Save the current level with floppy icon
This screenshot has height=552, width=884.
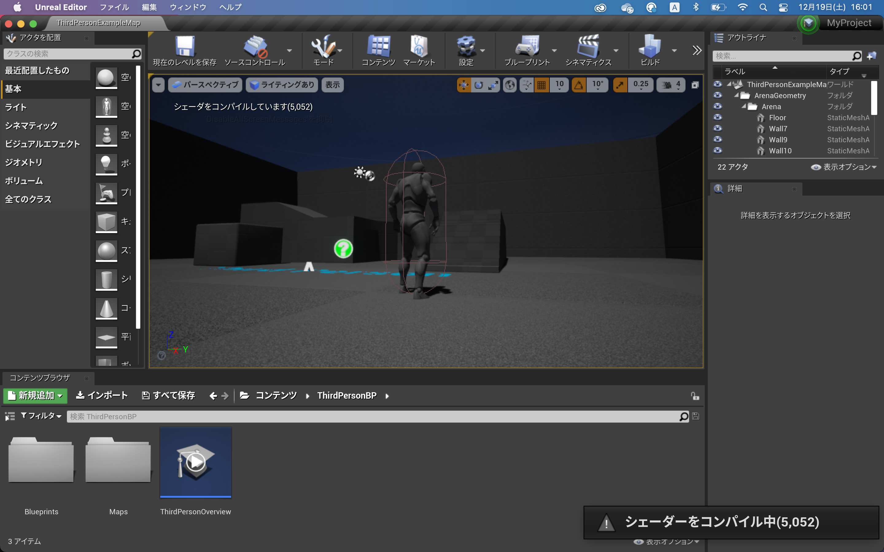185,47
